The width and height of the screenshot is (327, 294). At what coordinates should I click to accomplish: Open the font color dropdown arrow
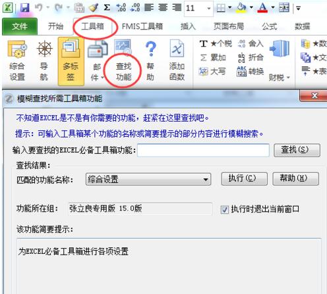coord(273,8)
